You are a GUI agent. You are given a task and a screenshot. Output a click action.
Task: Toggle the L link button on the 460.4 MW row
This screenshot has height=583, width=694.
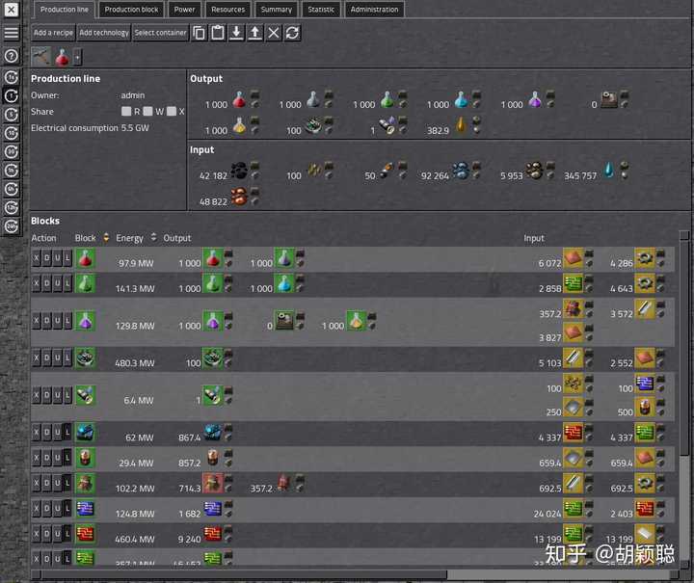coord(67,534)
